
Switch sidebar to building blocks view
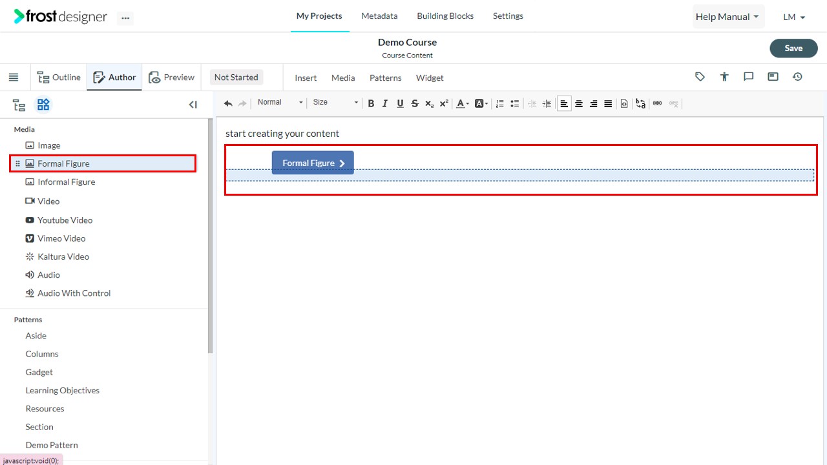(43, 105)
